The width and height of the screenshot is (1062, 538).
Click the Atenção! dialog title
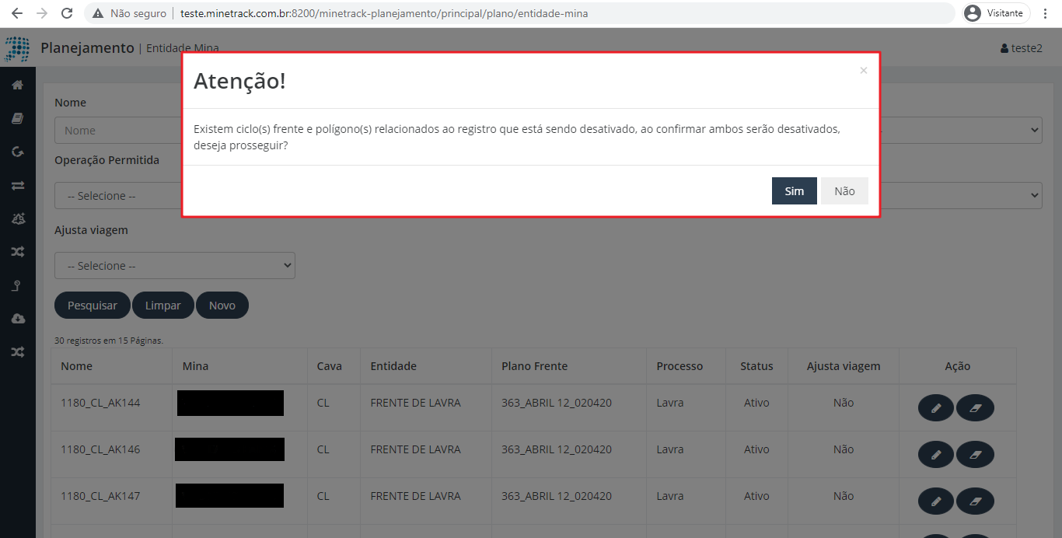[x=239, y=81]
